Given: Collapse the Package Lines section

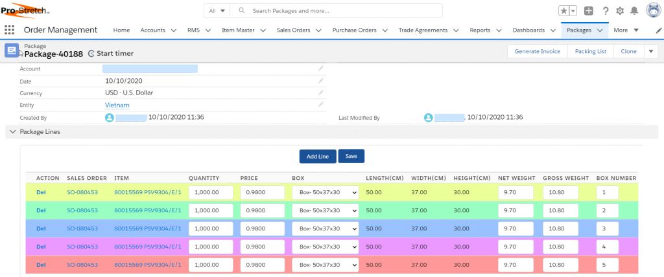Looking at the screenshot, I should (12, 132).
